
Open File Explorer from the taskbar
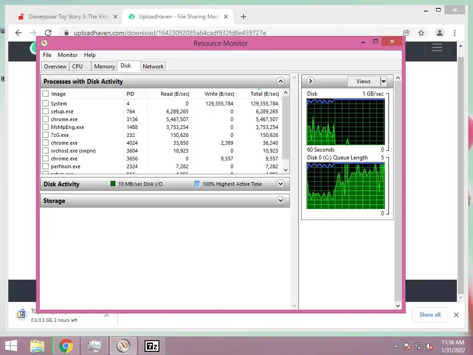click(37, 346)
